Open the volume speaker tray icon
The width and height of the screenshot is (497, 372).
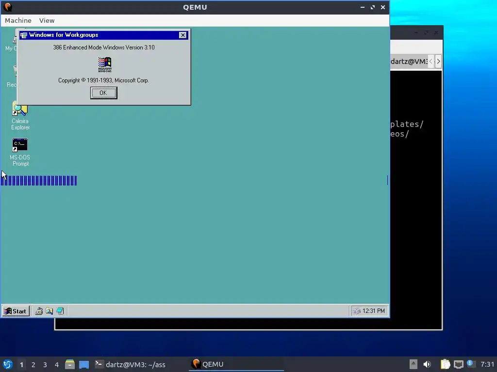(427, 364)
